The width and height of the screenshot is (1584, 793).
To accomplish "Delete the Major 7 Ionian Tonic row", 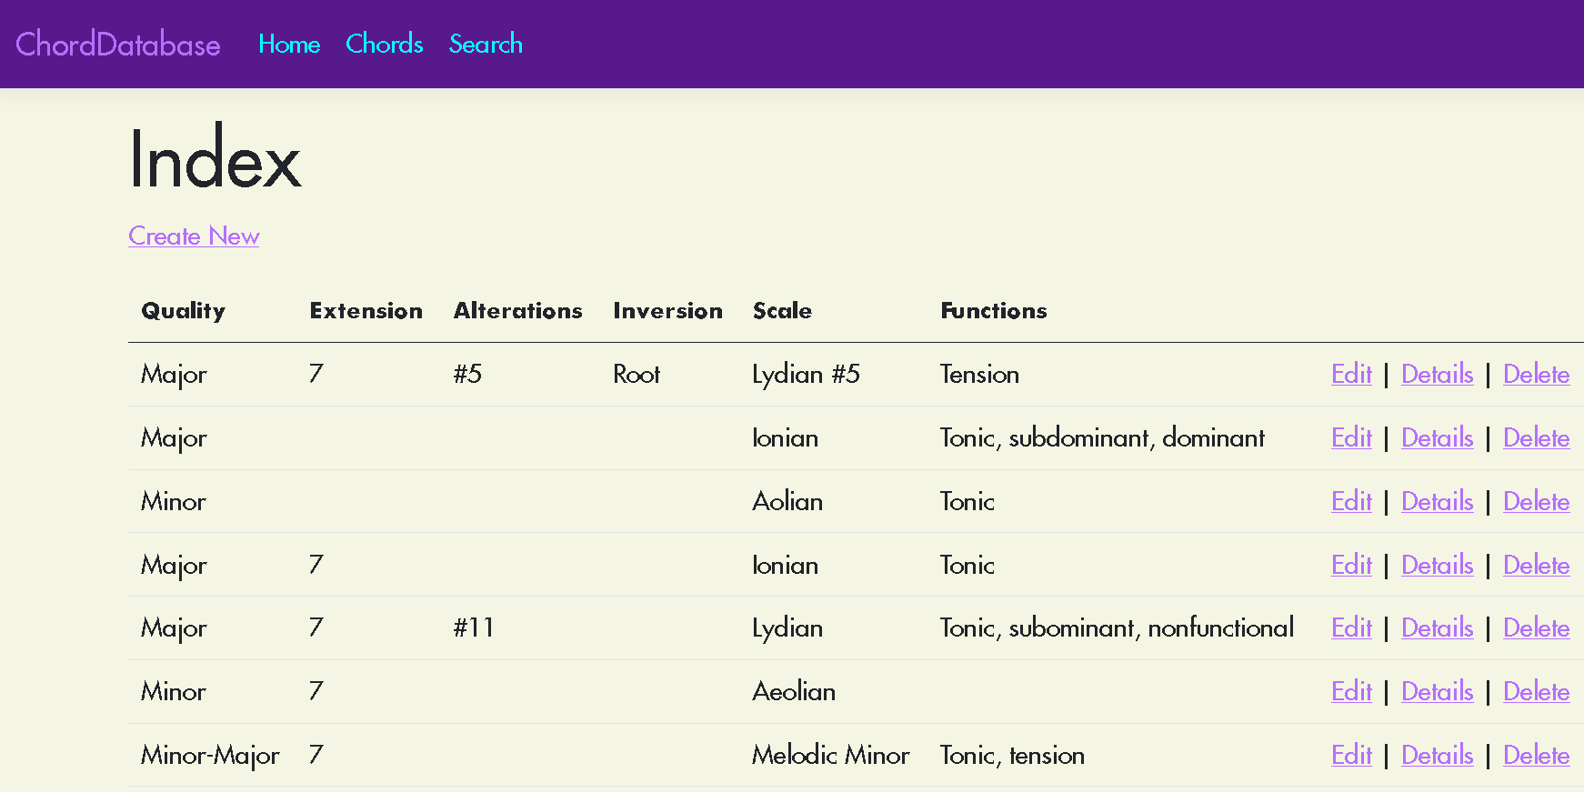I will click(x=1536, y=565).
